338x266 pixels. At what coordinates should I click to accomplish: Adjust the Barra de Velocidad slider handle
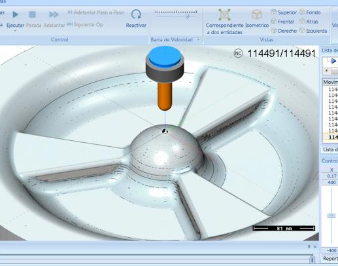[x=187, y=16]
